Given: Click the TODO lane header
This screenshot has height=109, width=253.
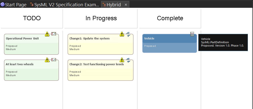Looking at the screenshot, I should click(32, 18).
